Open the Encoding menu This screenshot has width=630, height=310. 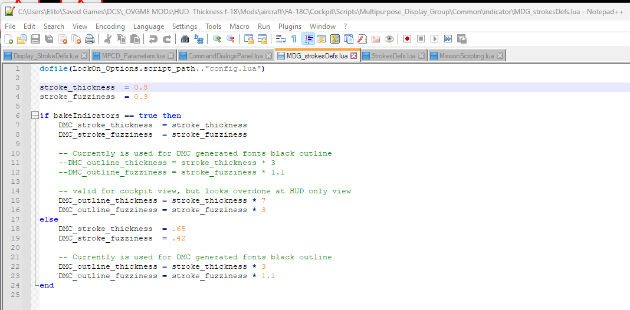[110, 27]
